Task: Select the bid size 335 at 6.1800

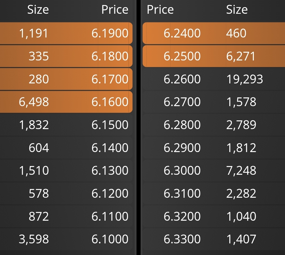Action: coord(66,56)
